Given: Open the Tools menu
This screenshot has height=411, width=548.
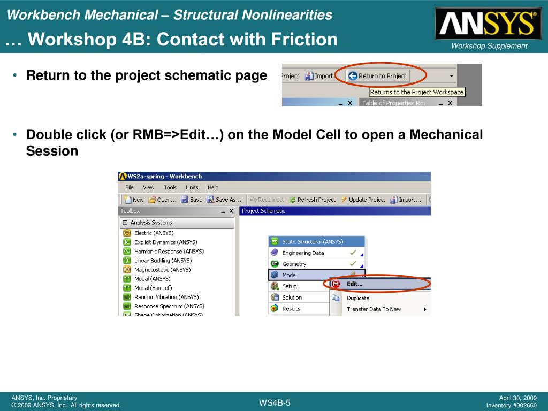Looking at the screenshot, I should tap(170, 187).
